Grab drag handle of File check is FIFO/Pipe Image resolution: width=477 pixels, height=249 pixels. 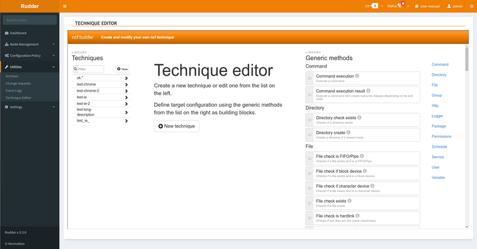(x=309, y=158)
